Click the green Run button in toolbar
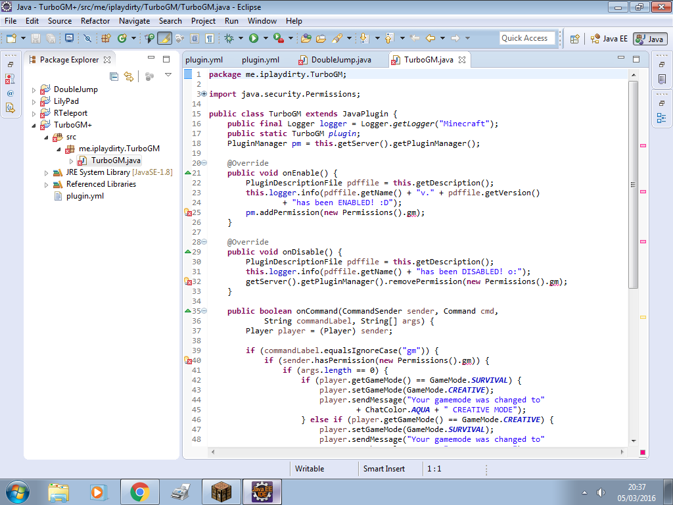The height and width of the screenshot is (505, 673). [254, 39]
